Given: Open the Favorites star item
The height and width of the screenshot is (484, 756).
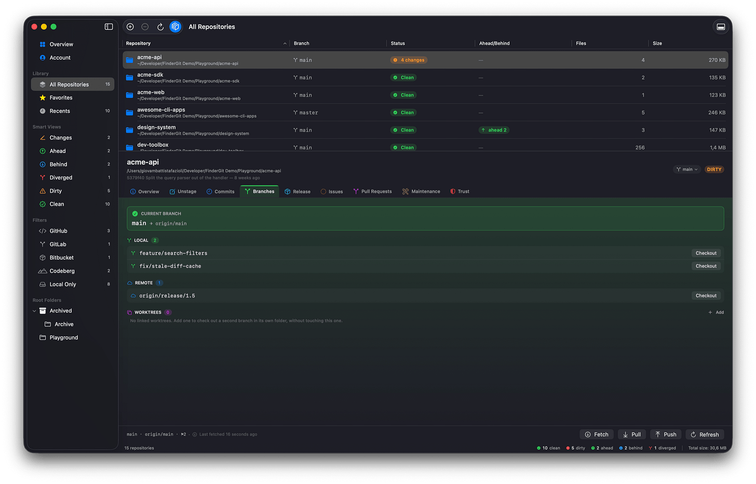Looking at the screenshot, I should click(x=73, y=98).
